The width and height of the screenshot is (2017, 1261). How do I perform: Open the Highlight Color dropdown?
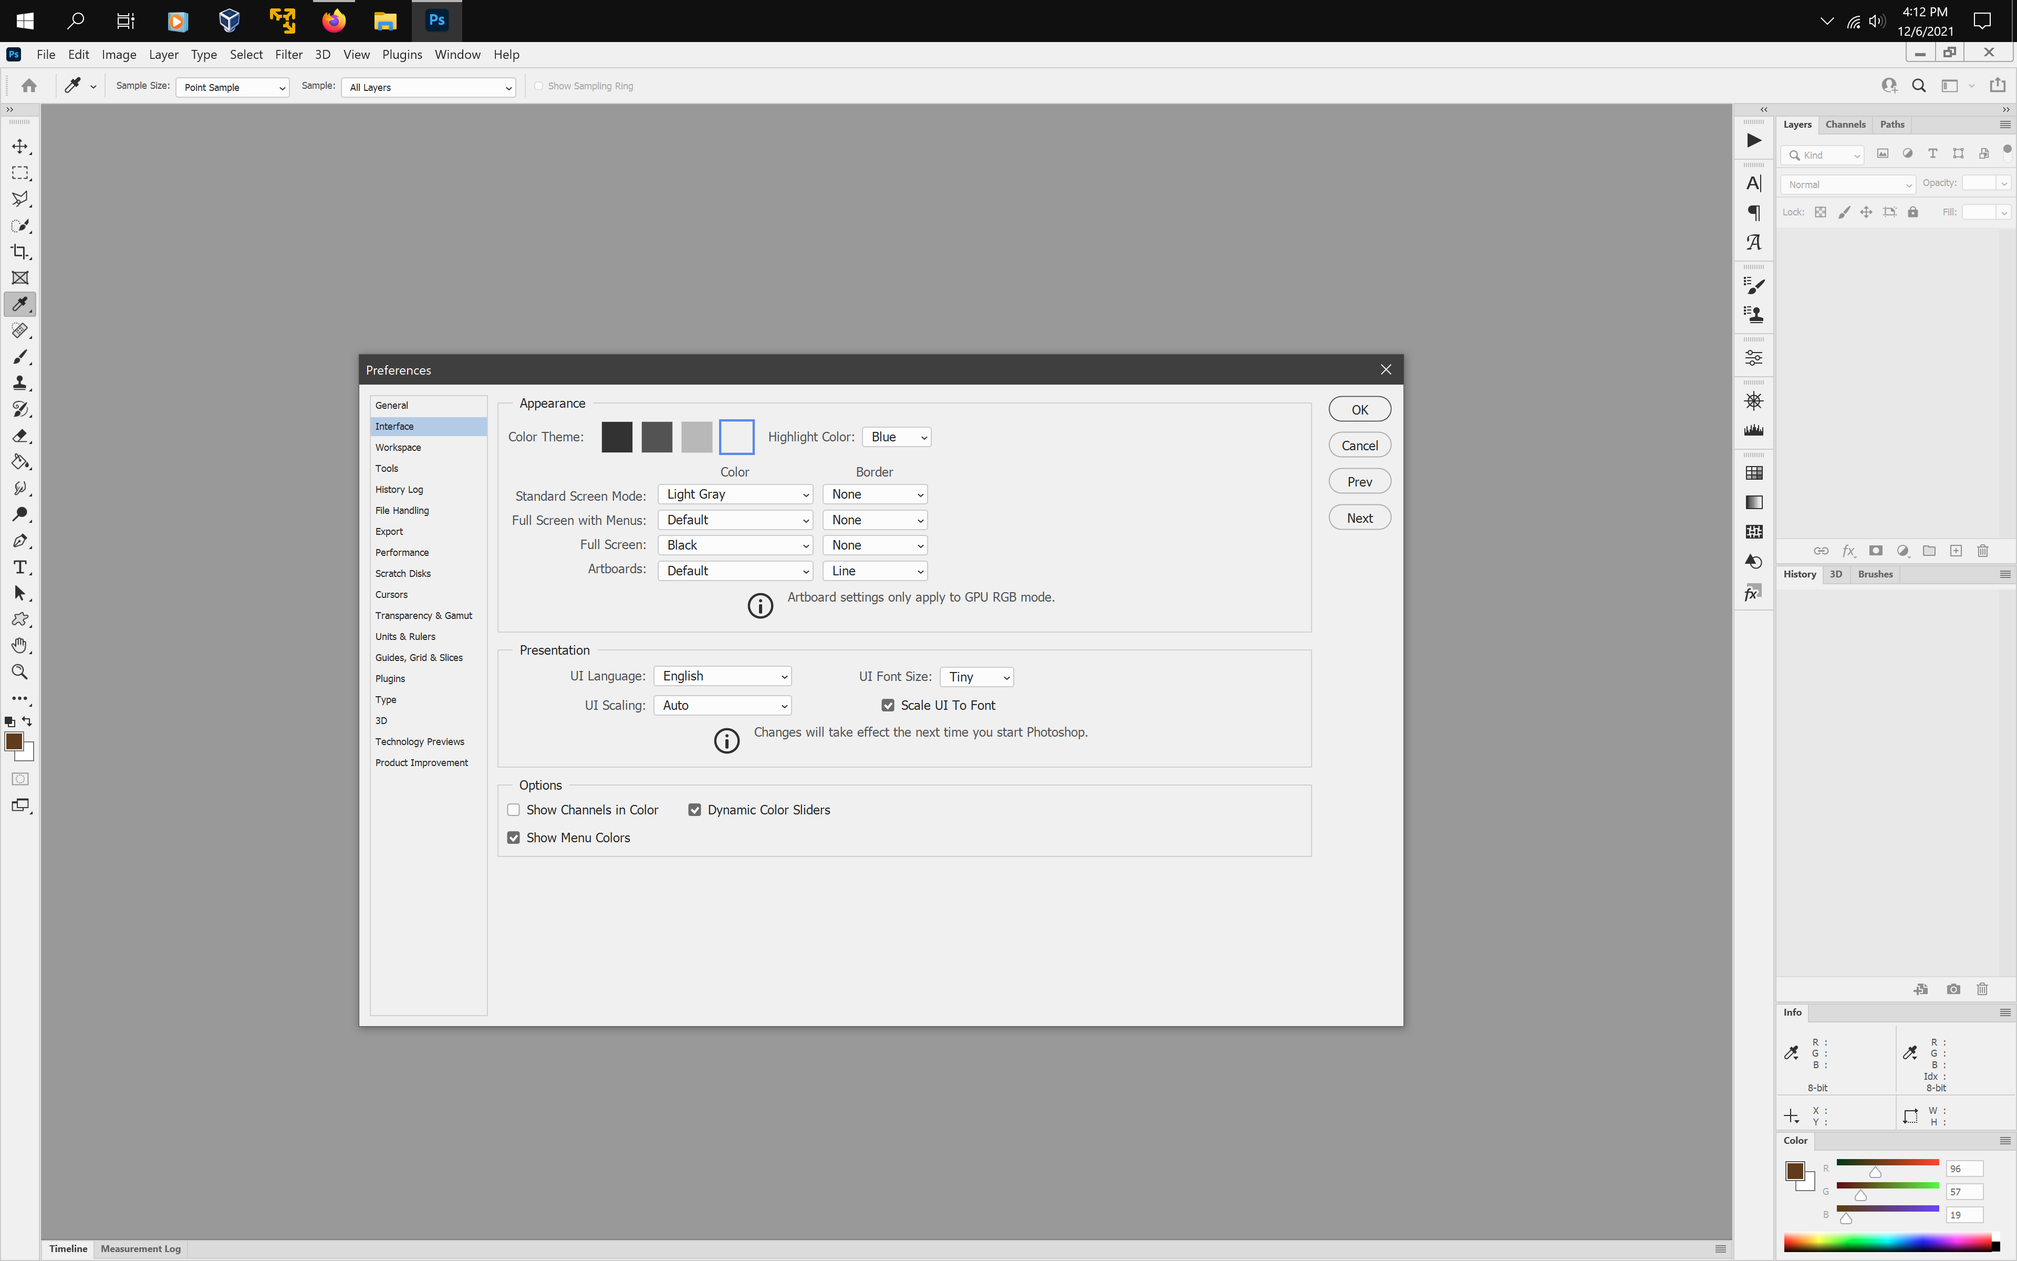click(x=897, y=437)
